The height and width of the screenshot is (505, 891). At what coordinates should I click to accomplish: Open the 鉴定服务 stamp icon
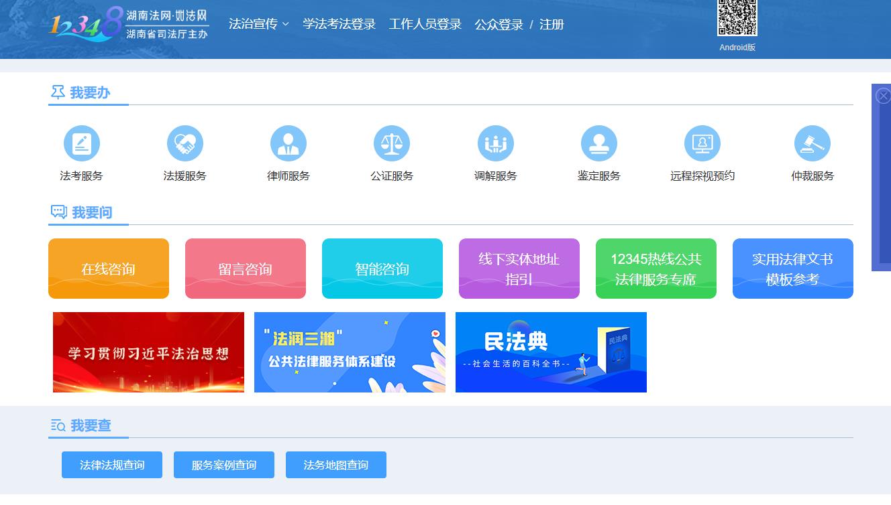pos(598,143)
